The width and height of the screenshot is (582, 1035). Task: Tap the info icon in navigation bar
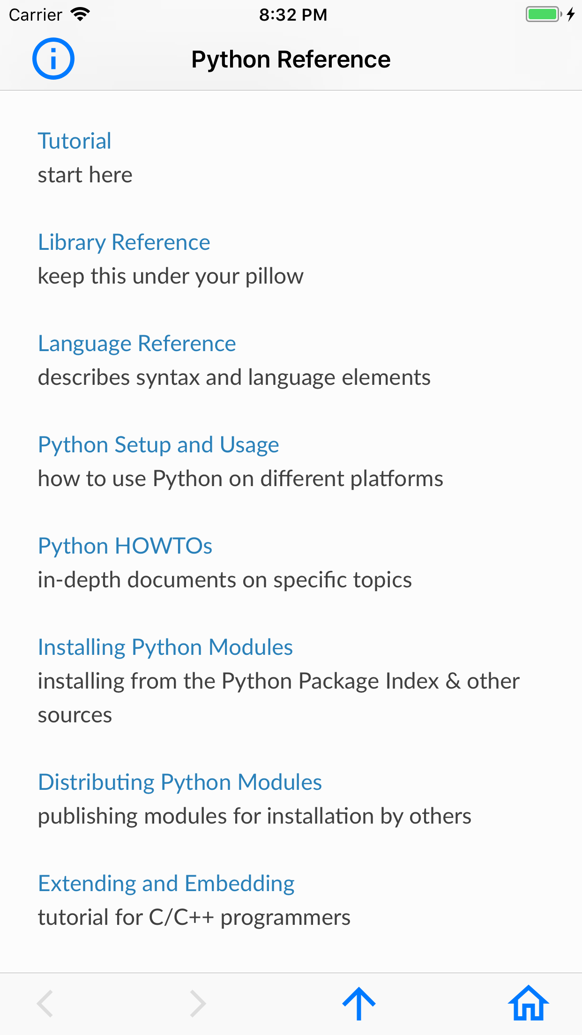coord(53,59)
